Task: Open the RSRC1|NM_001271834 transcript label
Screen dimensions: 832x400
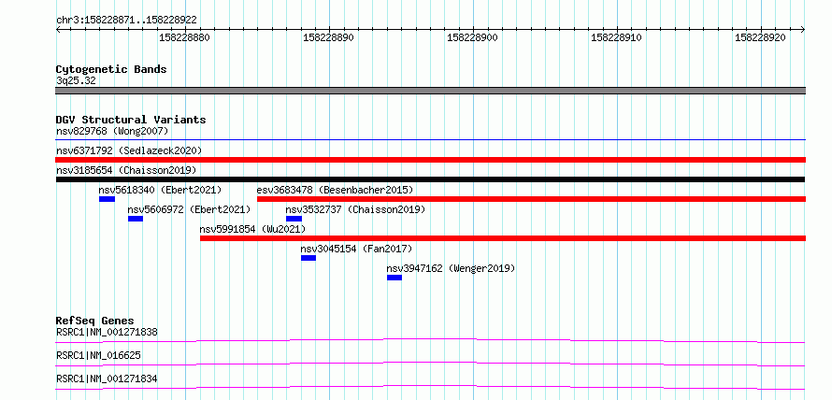Action: coord(107,379)
